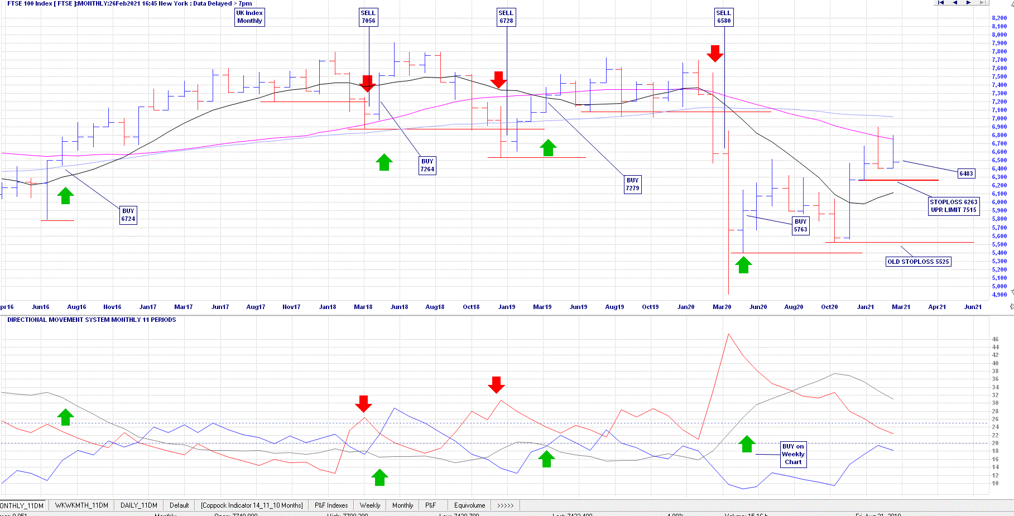The width and height of the screenshot is (1014, 516).
Task: Click the 8,200 price scale value
Action: [x=999, y=18]
